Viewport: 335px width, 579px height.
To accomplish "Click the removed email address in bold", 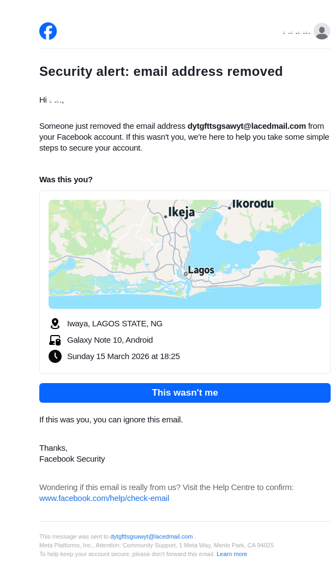I will 247,126.
